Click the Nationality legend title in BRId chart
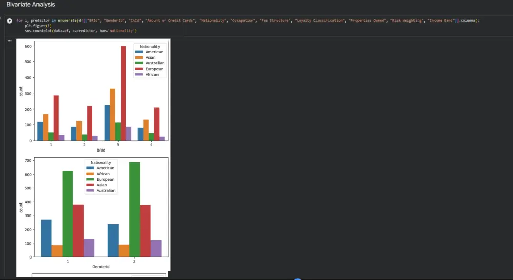 point(150,47)
